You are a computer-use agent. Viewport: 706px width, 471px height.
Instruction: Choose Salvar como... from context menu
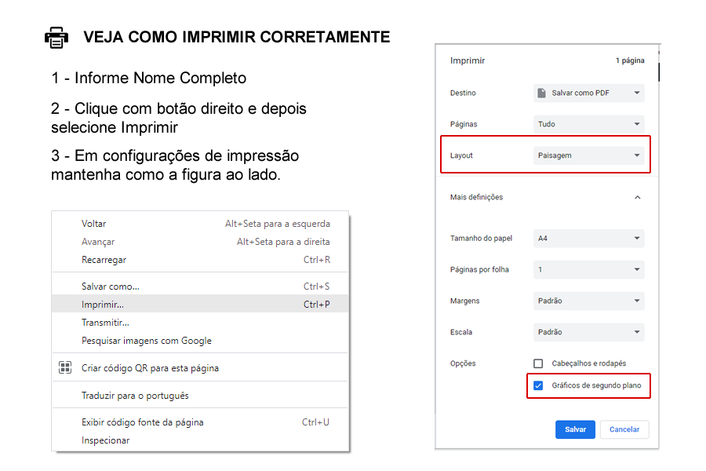tap(111, 287)
